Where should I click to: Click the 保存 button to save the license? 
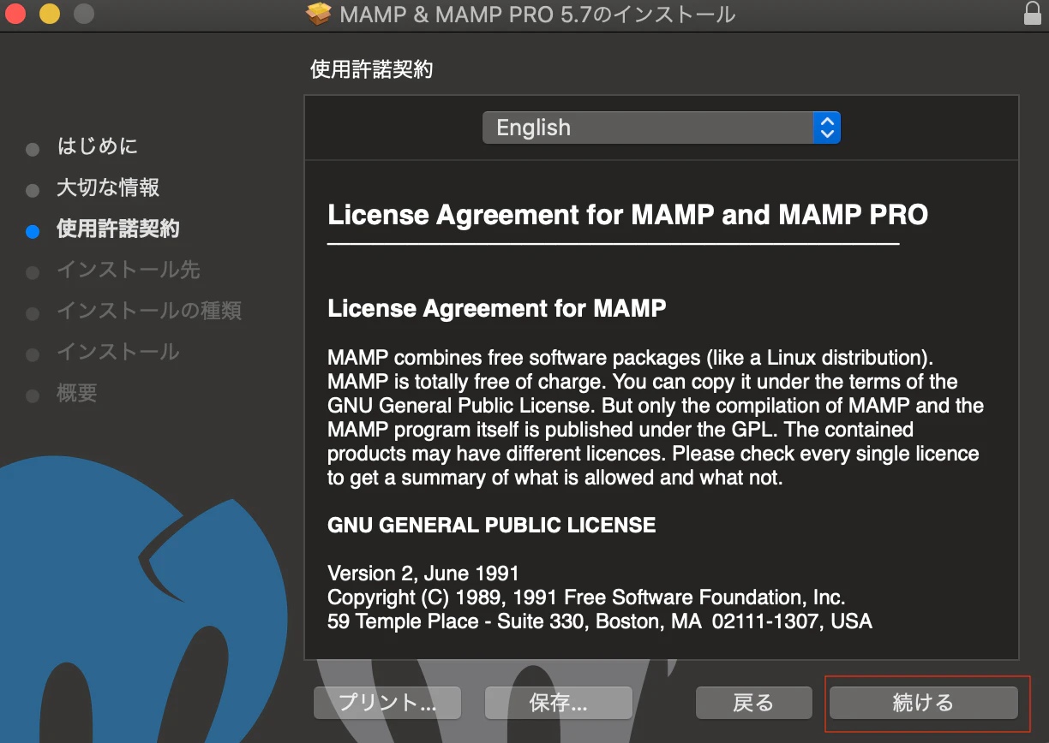558,703
